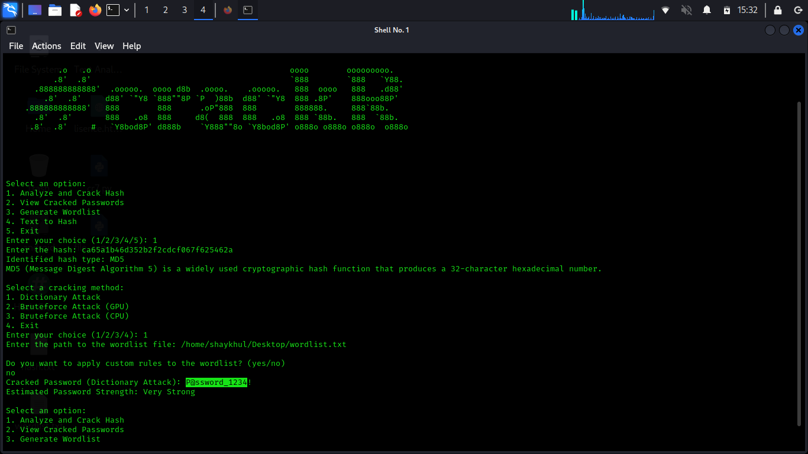Lock the screen using the padlock icon
This screenshot has width=808, height=454.
(777, 10)
